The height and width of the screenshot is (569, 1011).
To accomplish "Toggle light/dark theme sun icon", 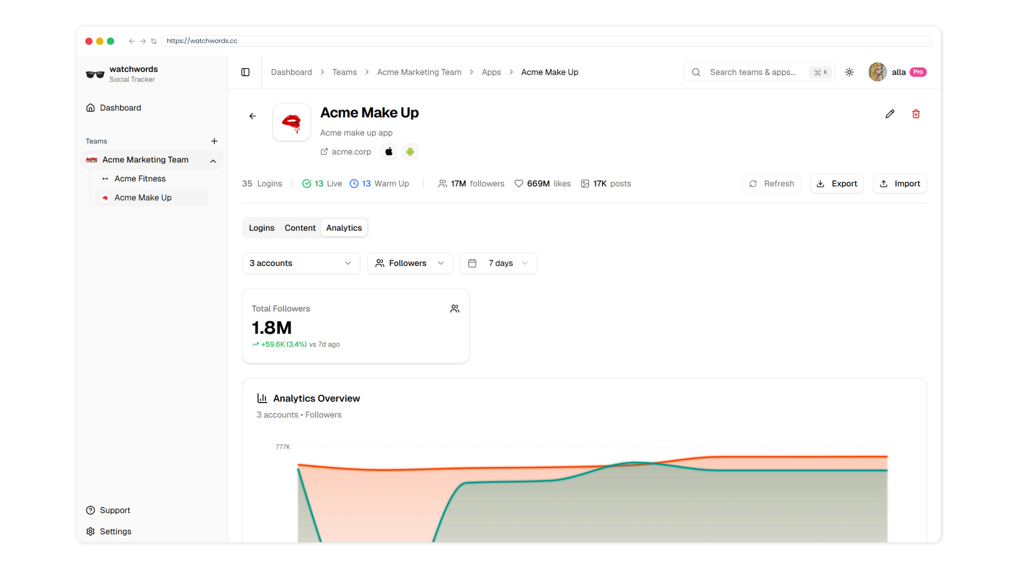I will (849, 72).
